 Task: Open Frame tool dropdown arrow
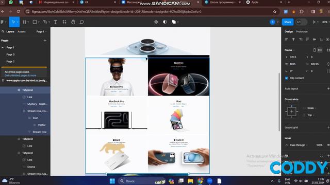28,22
